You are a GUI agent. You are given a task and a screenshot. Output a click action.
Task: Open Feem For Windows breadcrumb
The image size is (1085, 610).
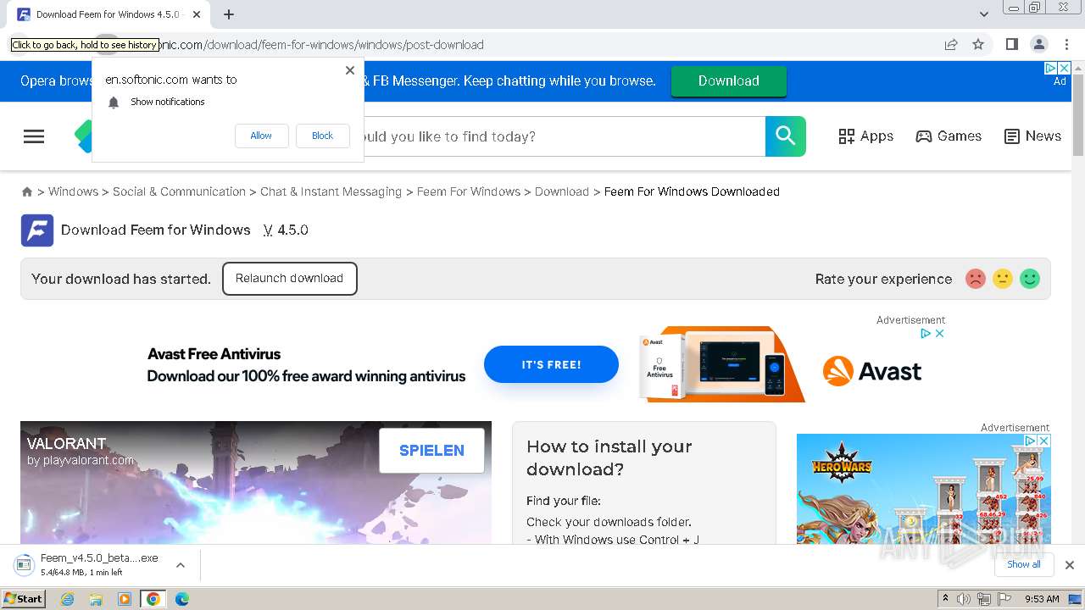469,191
